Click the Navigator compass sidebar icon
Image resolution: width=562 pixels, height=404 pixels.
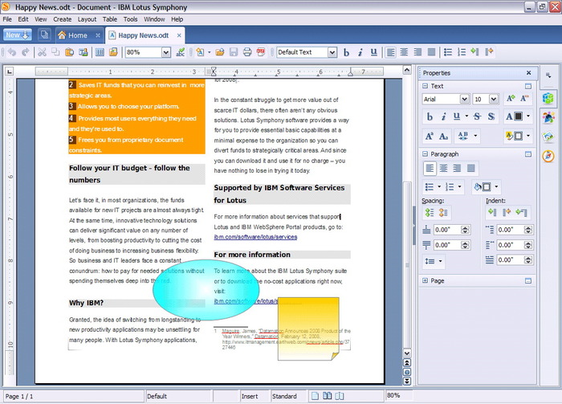tap(548, 155)
